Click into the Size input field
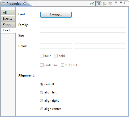This screenshot has width=129, height=117. (x=83, y=35)
